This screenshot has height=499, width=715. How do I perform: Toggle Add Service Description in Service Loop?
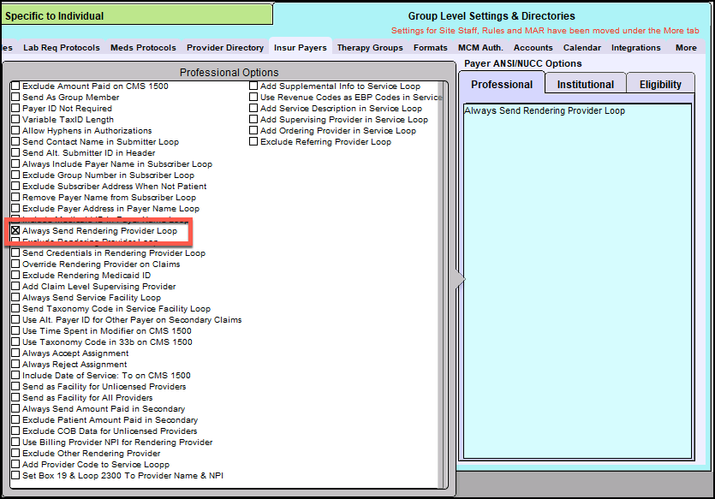pos(253,108)
